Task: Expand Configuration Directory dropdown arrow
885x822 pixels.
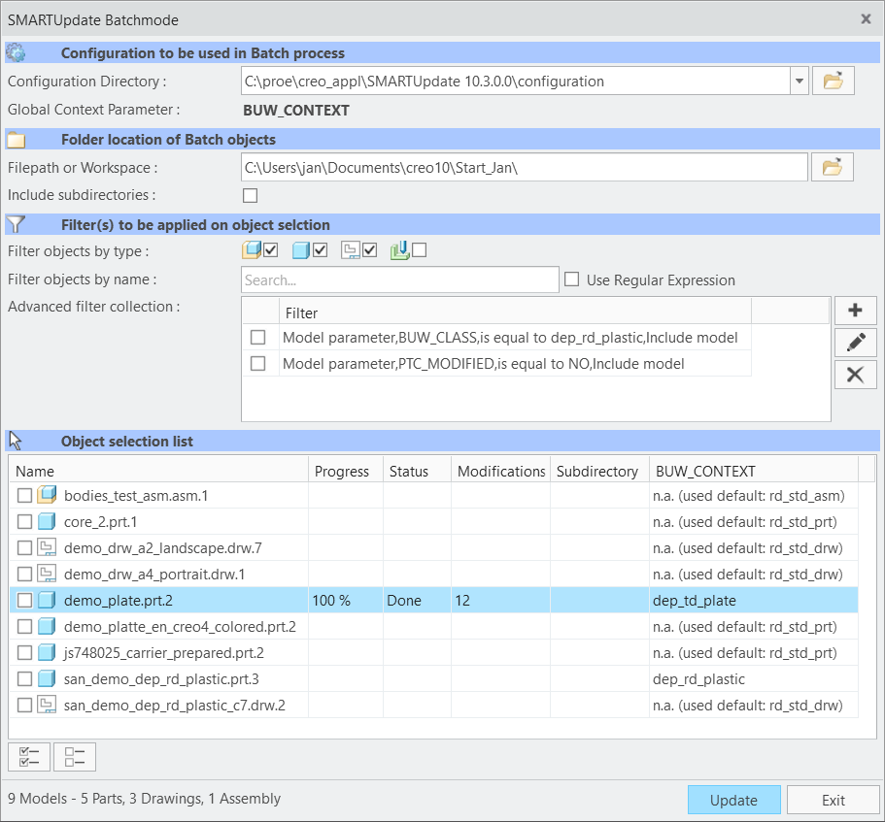Action: pos(799,82)
